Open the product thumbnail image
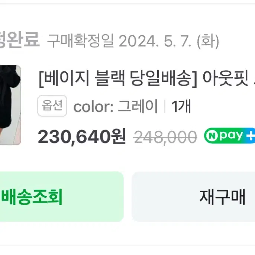 [10, 105]
